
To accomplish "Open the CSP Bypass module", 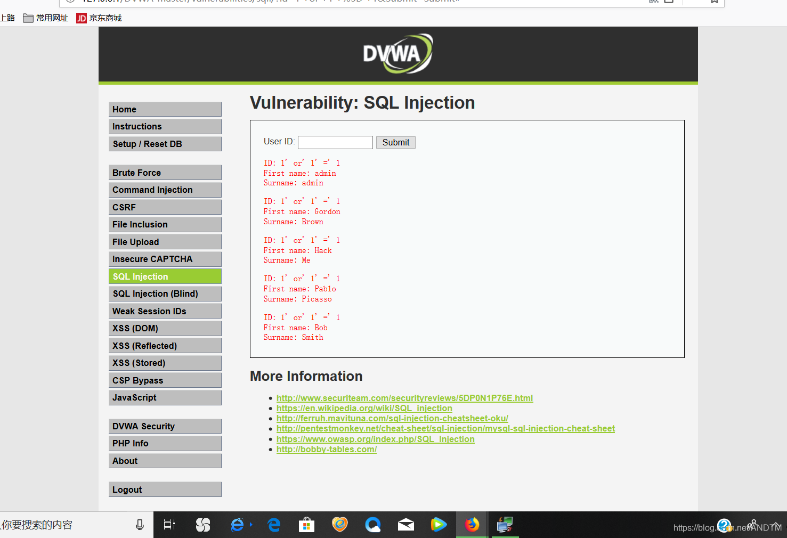I will pos(165,380).
